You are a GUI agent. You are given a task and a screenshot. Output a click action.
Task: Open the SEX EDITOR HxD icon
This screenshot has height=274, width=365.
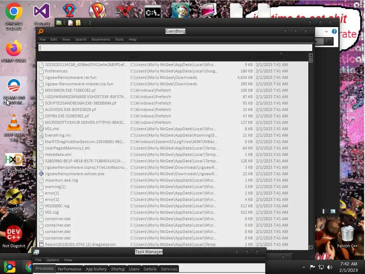[14, 163]
